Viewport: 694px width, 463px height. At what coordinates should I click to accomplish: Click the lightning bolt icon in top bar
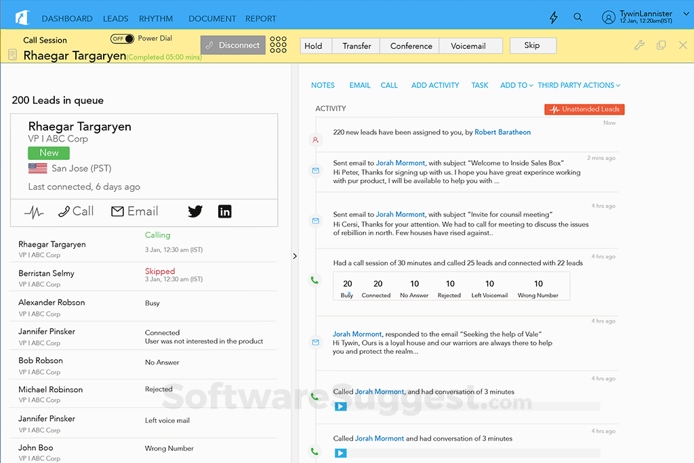click(553, 17)
